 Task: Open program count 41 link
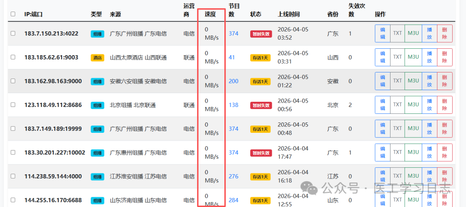232,57
